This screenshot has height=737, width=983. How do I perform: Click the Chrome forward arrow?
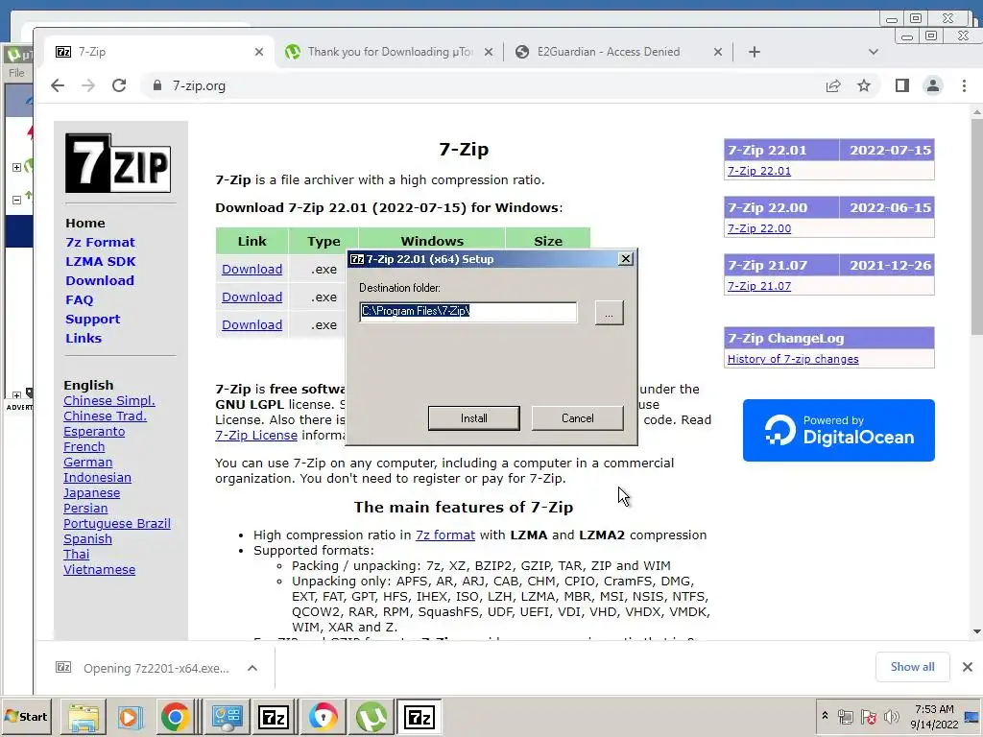coord(88,85)
